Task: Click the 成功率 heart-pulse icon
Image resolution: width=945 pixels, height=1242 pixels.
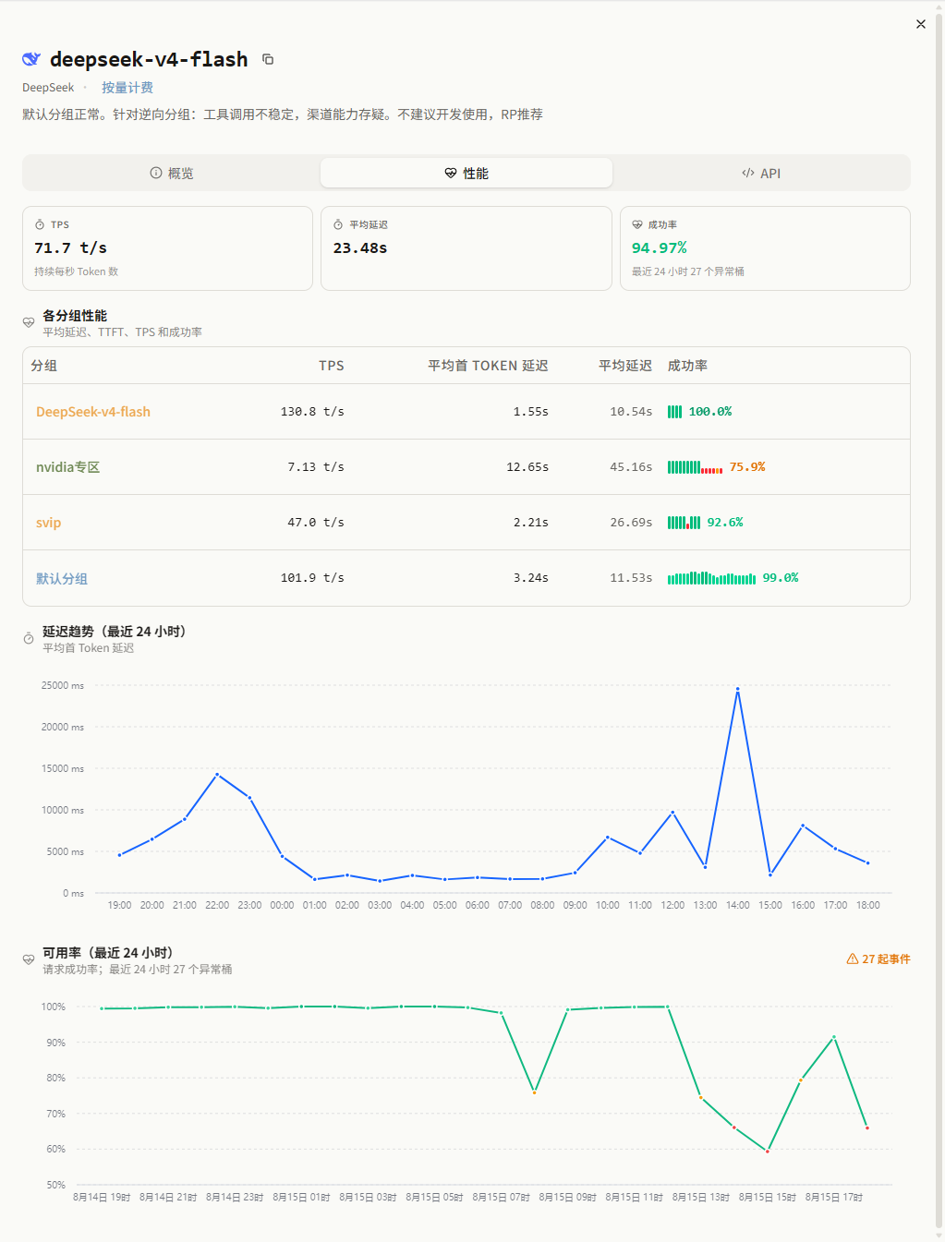Action: point(637,224)
